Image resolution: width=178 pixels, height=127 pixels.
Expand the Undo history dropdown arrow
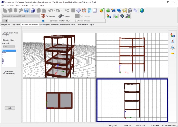[x=54, y=11]
